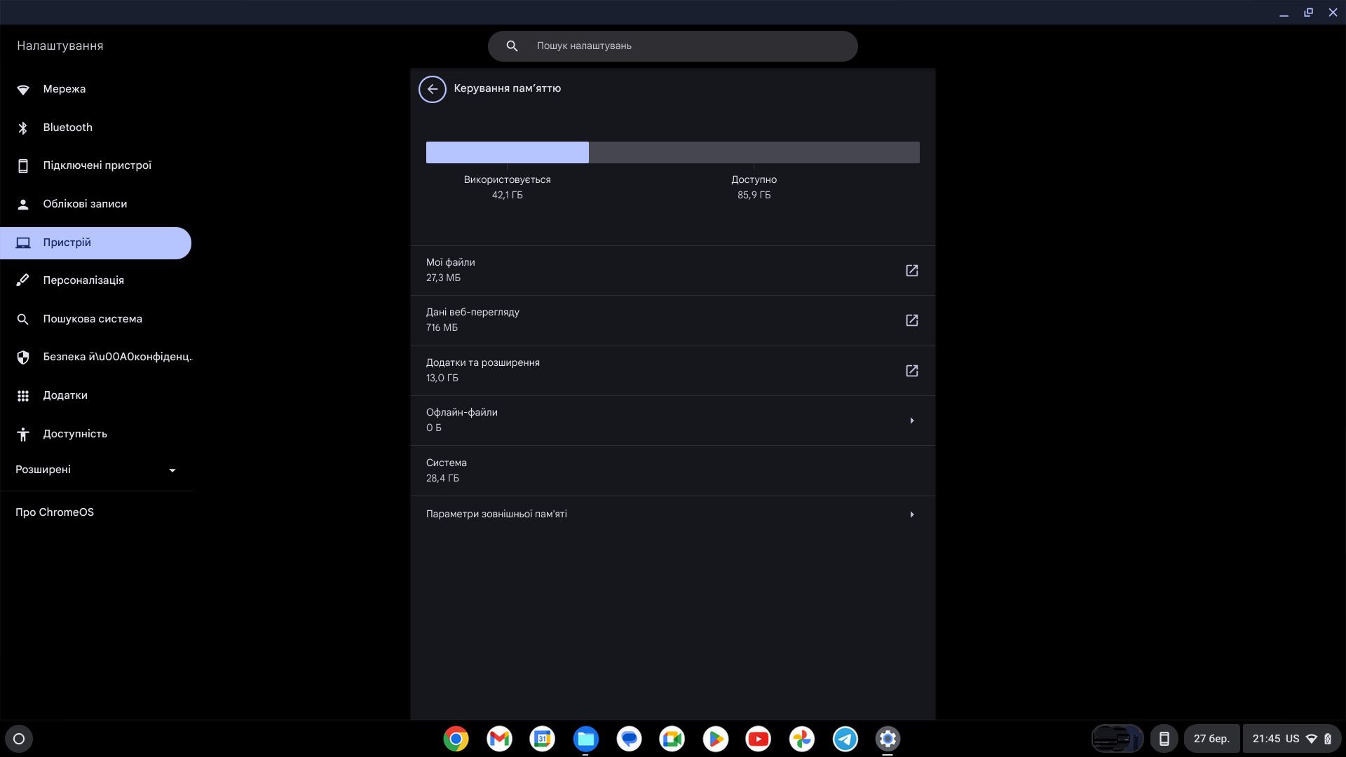The image size is (1346, 757).
Task: Open Додатки та розширення external link
Action: (911, 369)
